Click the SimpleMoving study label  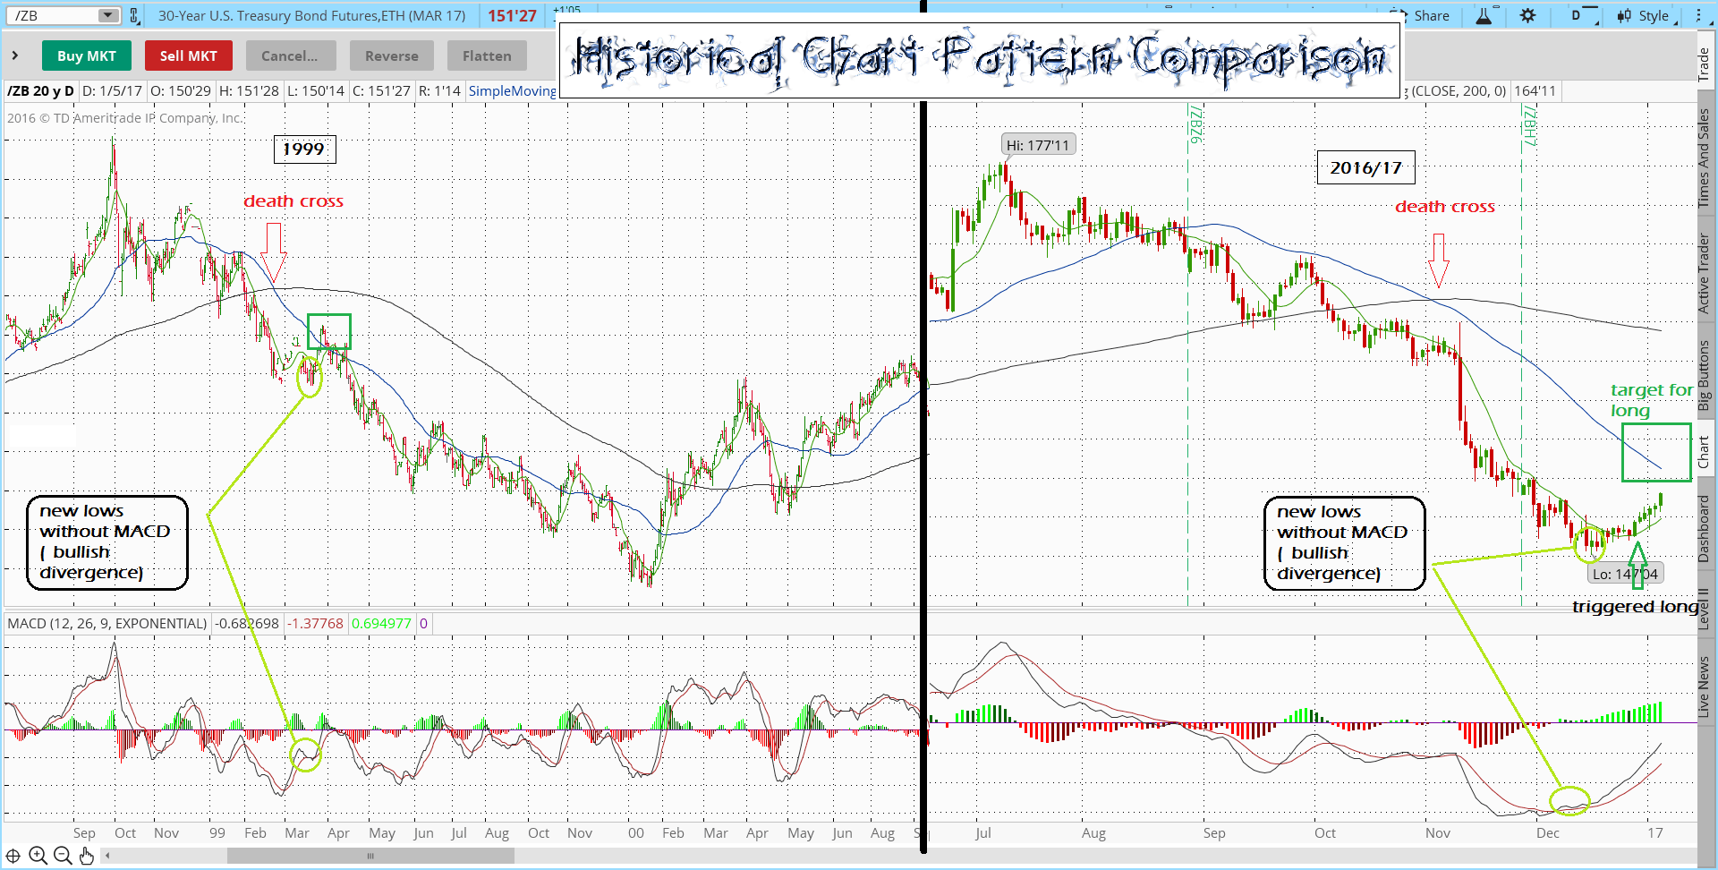tap(512, 91)
